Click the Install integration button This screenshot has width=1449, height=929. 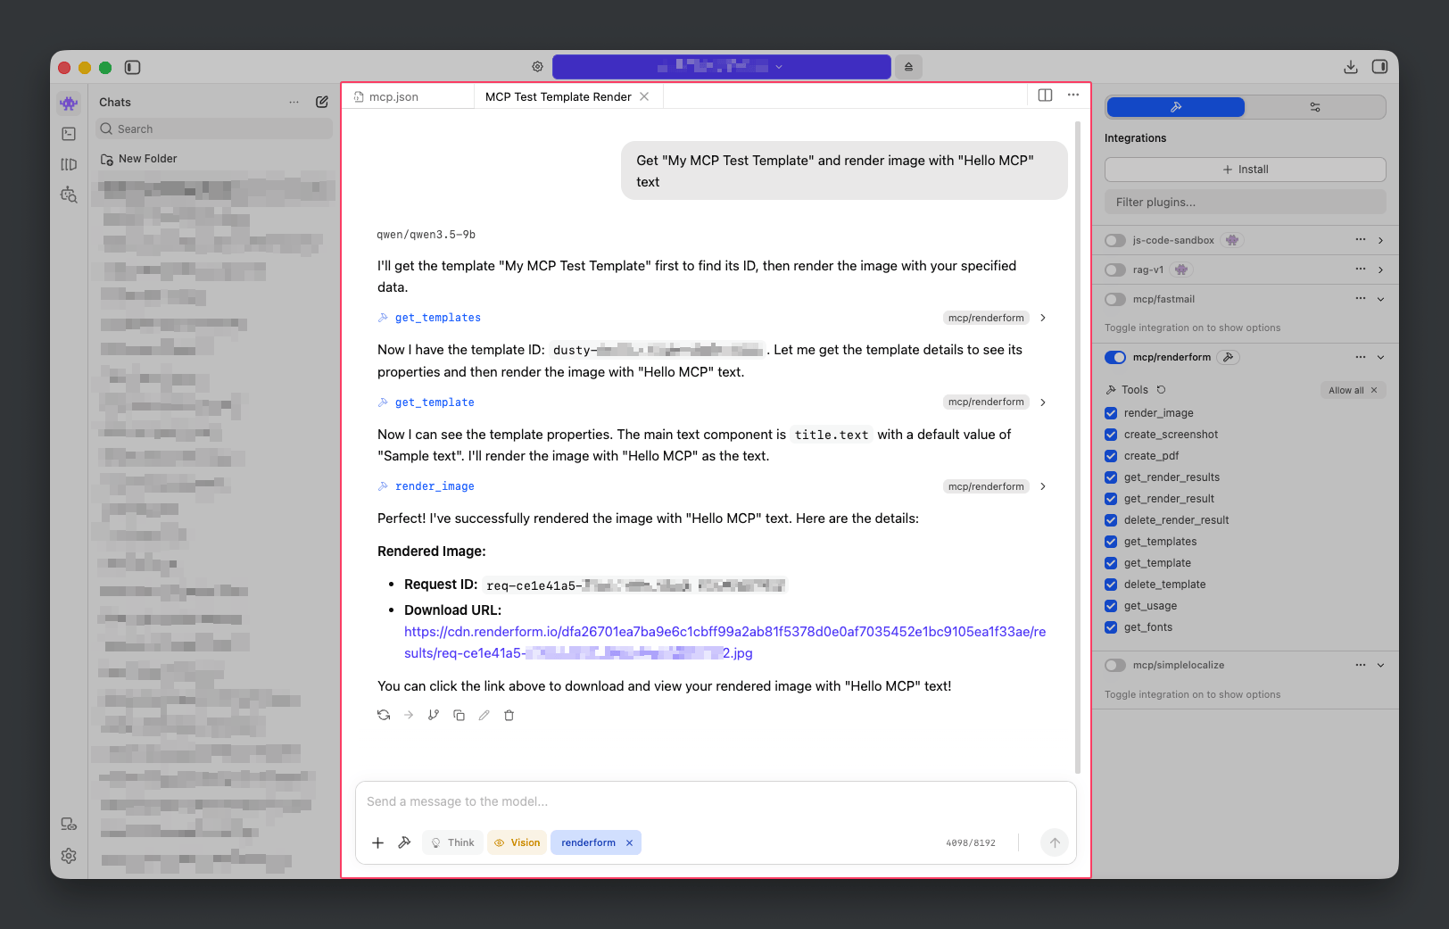point(1246,170)
